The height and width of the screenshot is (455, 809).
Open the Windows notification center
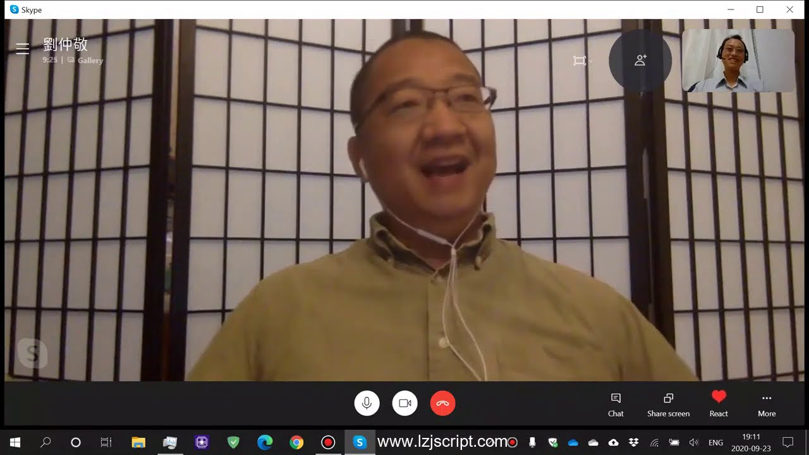coord(788,442)
